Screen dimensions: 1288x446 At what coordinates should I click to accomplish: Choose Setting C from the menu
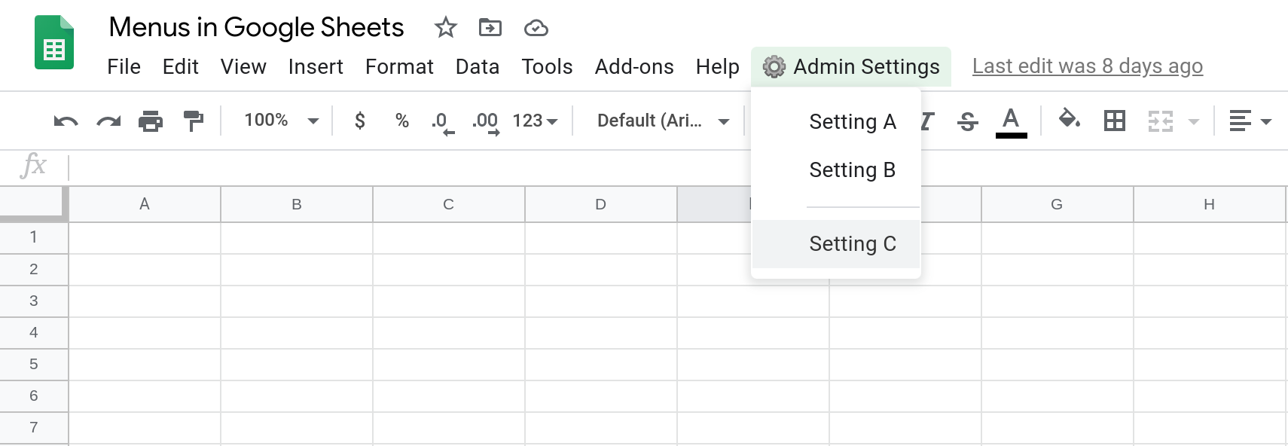pyautogui.click(x=836, y=244)
